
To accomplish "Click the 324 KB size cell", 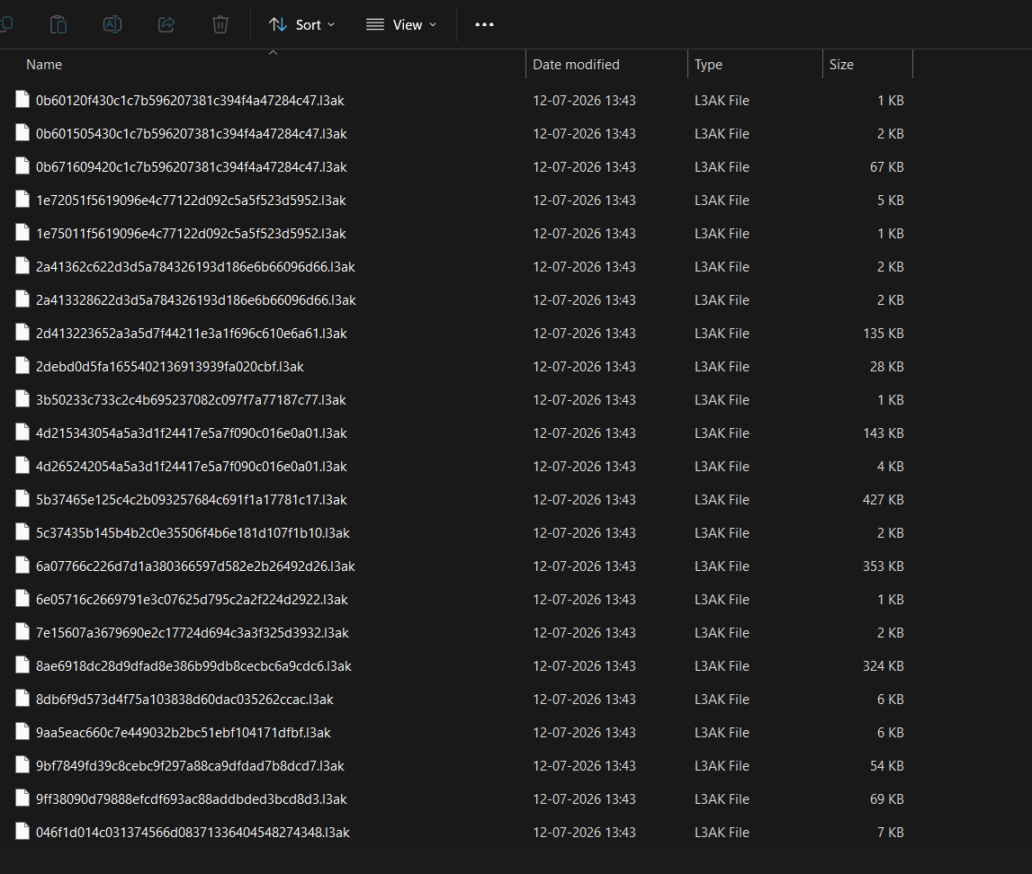I will click(884, 666).
